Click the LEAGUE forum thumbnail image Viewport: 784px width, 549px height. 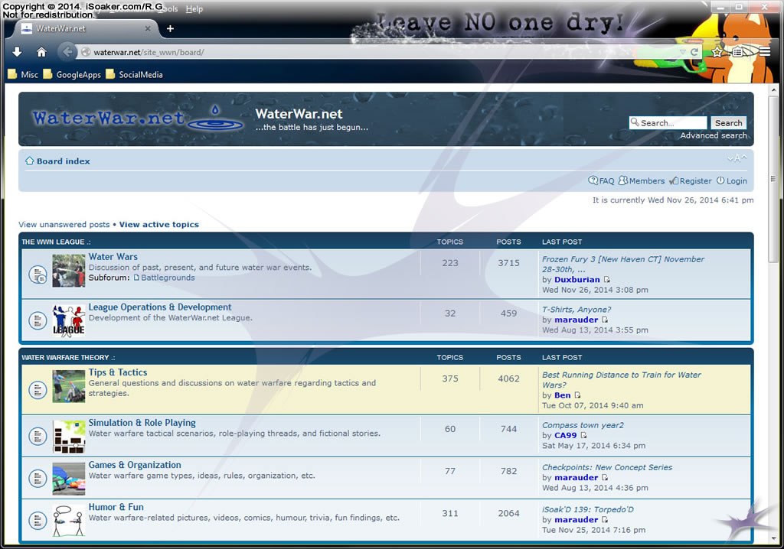click(68, 320)
